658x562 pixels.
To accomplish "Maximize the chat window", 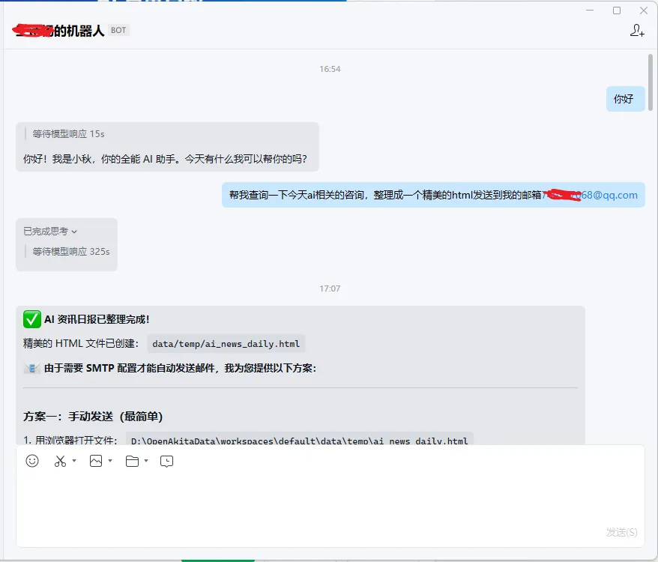I will (617, 10).
